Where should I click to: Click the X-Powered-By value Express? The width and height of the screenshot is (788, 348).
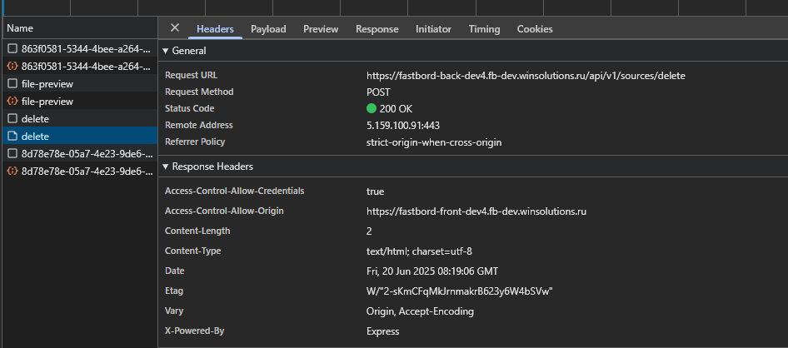(382, 331)
